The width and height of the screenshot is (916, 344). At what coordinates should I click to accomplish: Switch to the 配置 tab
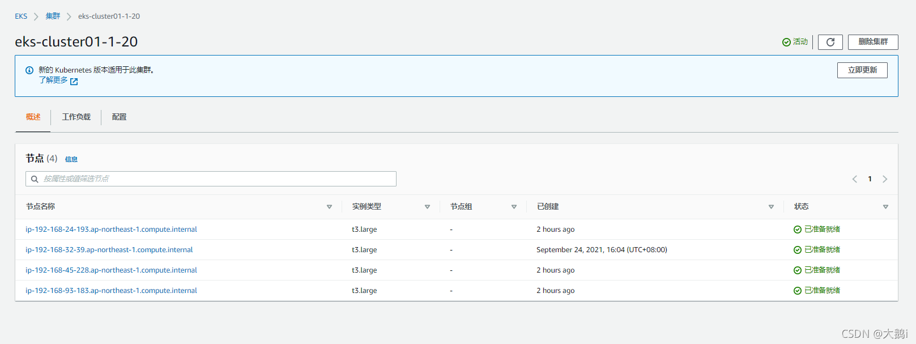(x=119, y=117)
